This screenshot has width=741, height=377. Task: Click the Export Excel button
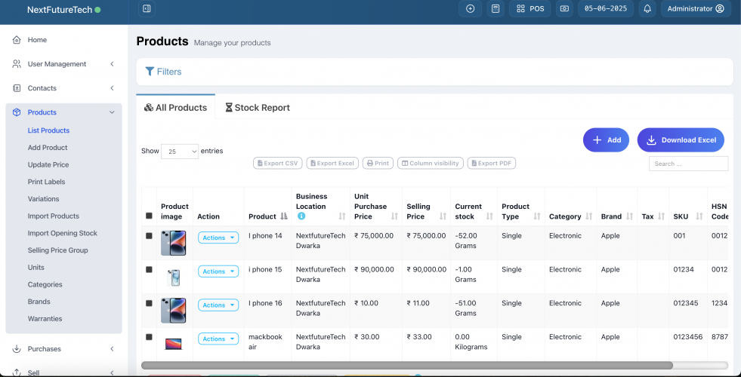pos(332,164)
